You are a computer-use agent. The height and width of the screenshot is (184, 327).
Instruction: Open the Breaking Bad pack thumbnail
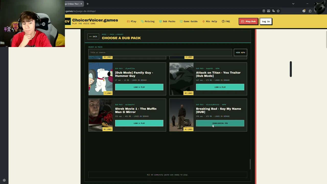[181, 115]
